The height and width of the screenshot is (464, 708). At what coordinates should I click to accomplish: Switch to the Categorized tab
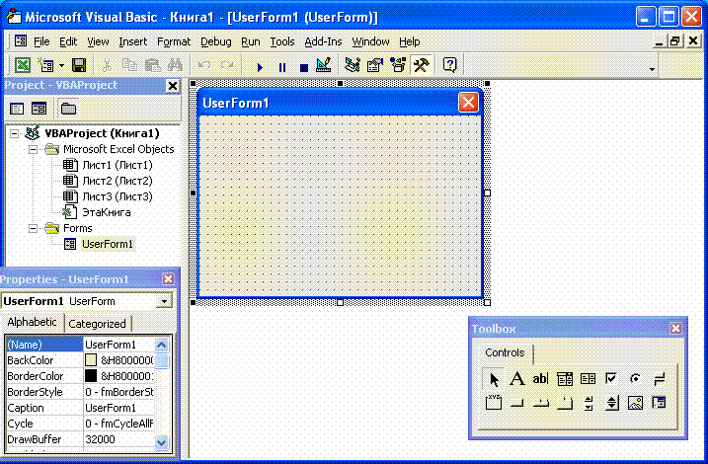pyautogui.click(x=97, y=324)
